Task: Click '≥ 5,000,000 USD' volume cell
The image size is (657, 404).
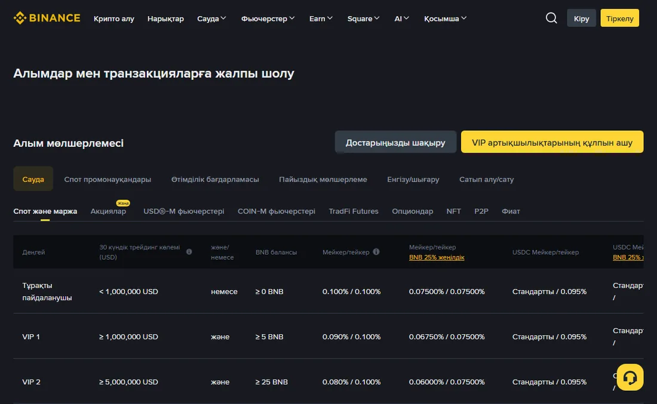Action: pyautogui.click(x=128, y=382)
